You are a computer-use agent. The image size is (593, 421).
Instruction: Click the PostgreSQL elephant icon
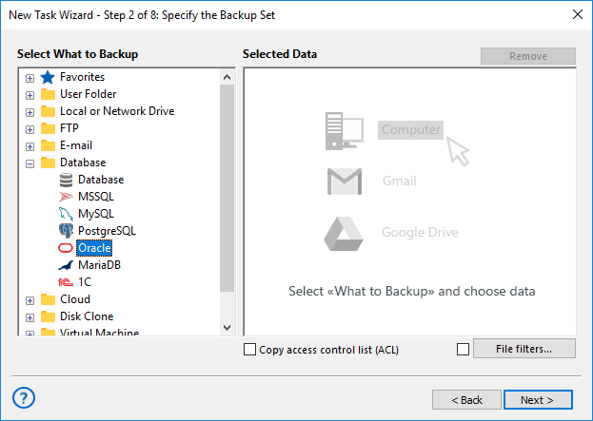click(66, 231)
